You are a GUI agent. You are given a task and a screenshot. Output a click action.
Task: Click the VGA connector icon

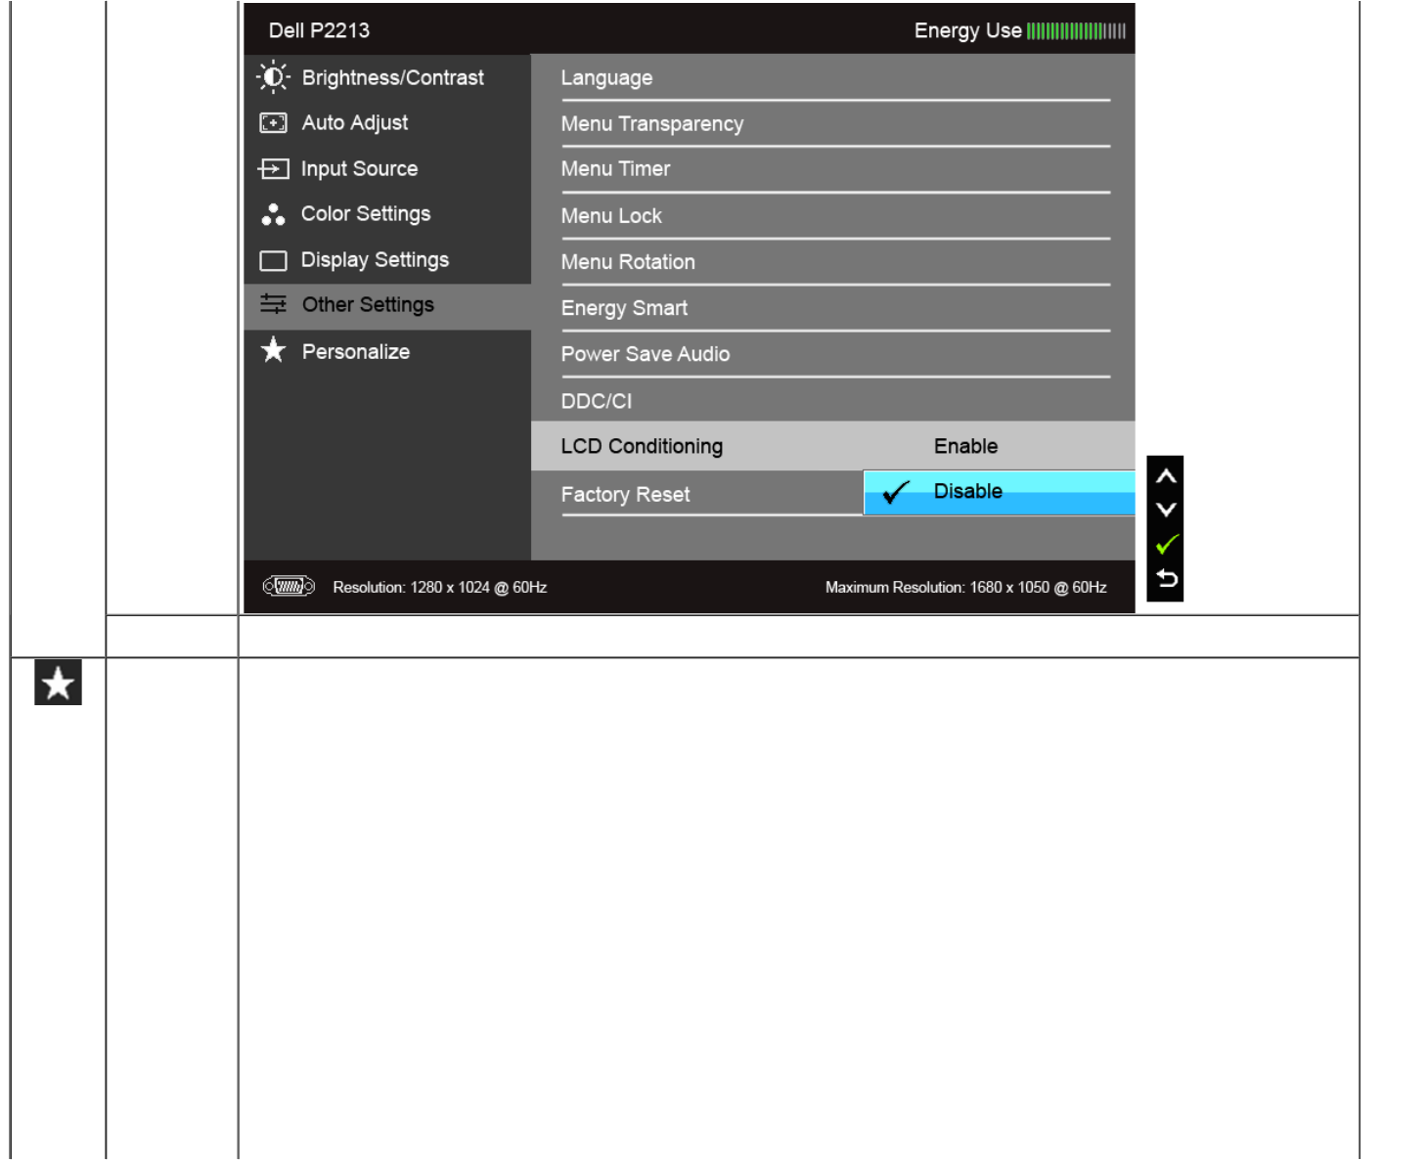[x=289, y=586]
